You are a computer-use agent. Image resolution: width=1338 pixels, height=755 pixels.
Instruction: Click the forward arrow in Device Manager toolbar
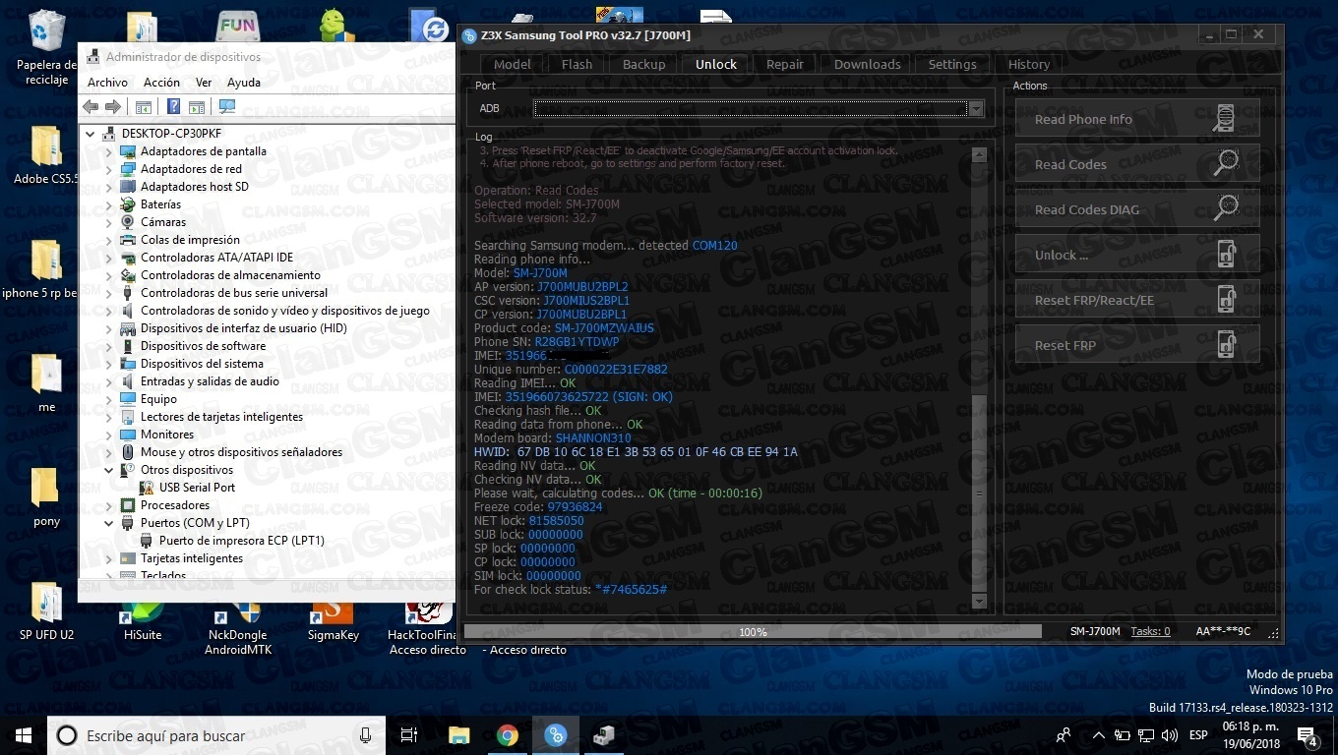(x=113, y=106)
